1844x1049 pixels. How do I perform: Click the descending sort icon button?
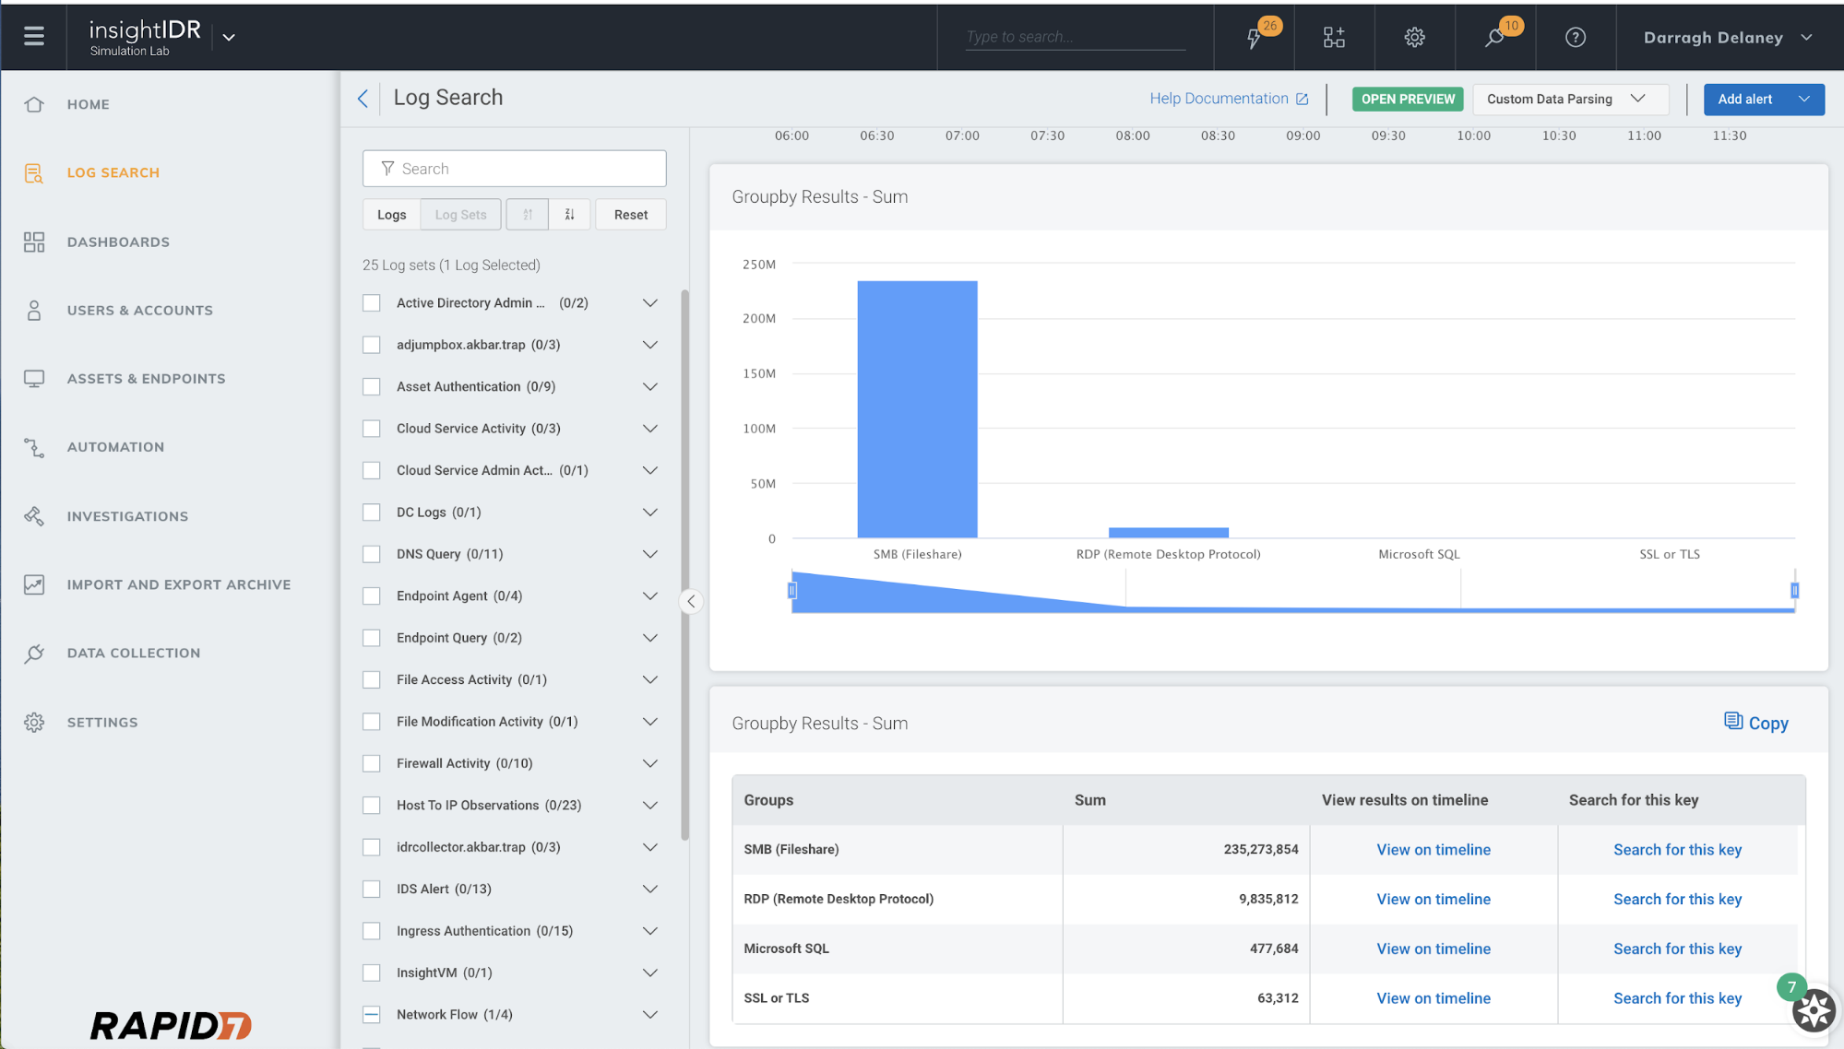(569, 215)
